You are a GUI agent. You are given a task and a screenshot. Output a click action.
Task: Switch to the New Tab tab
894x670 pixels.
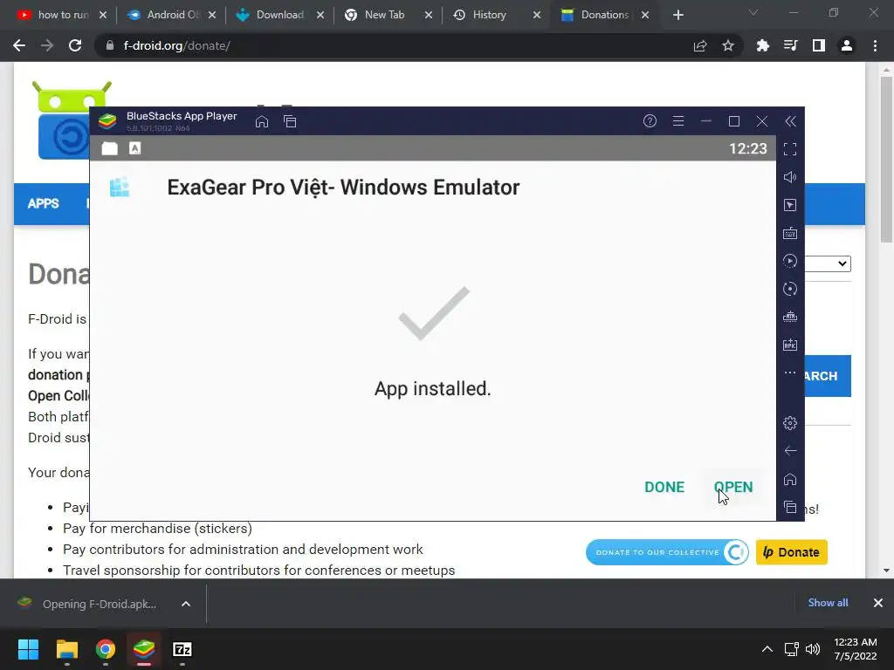point(388,15)
